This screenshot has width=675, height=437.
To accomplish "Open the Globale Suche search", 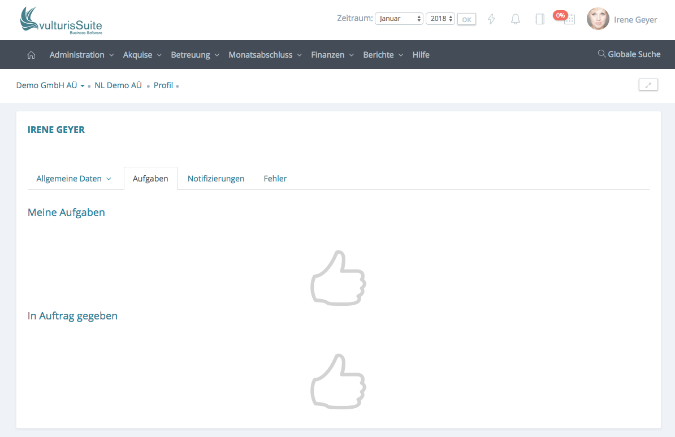I will 629,54.
